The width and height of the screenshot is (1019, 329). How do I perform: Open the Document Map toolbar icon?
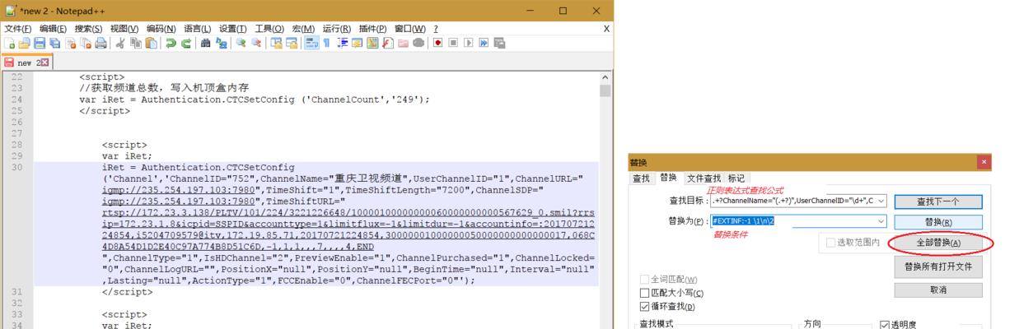click(x=372, y=43)
